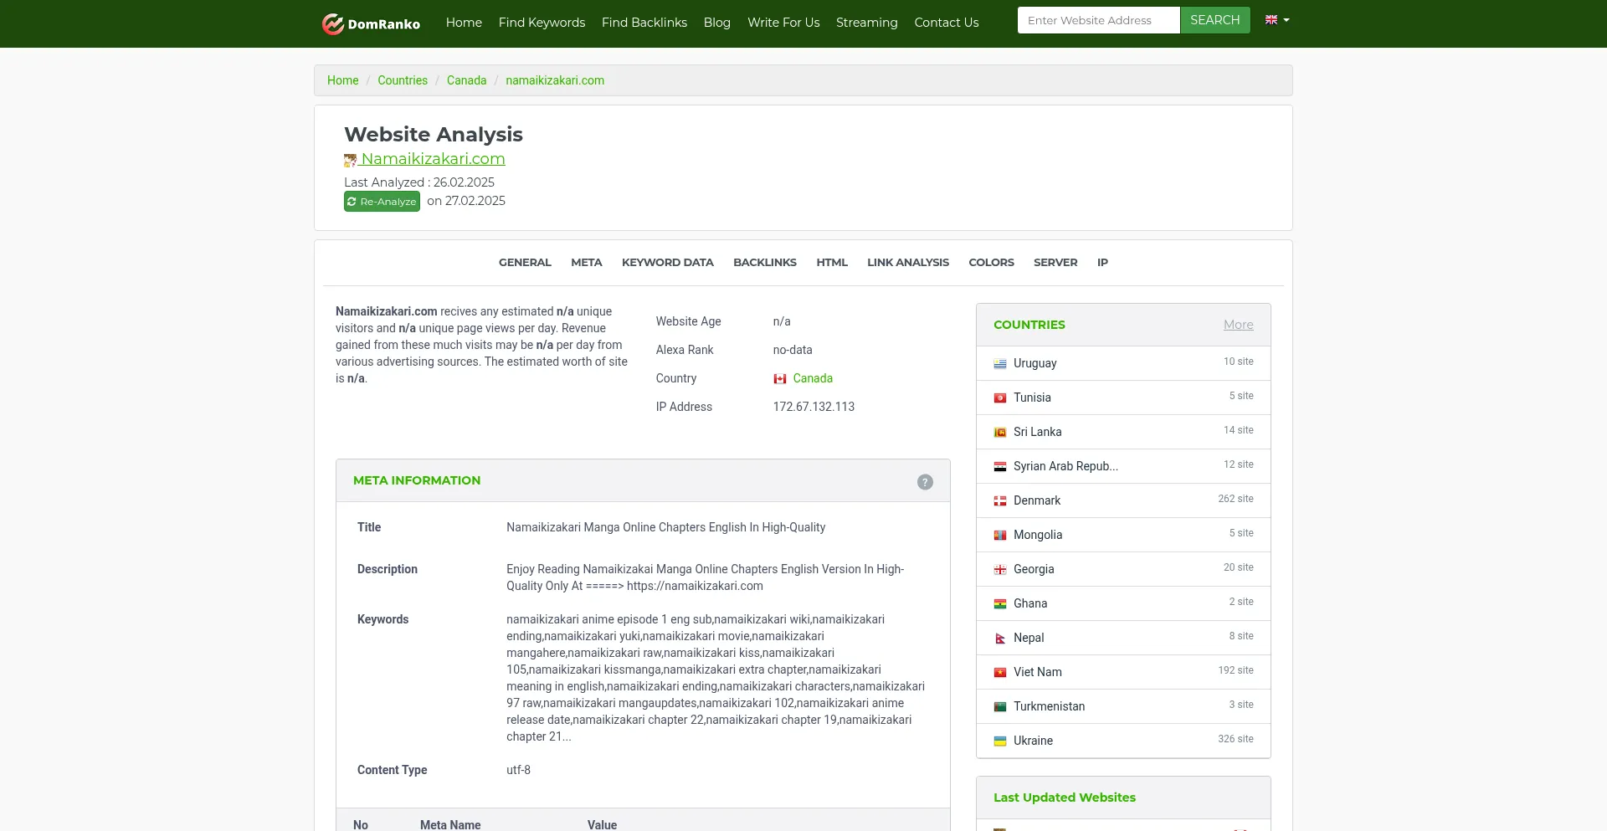This screenshot has height=831, width=1607.
Task: Click the Last Updated Websites heading
Action: click(1065, 798)
